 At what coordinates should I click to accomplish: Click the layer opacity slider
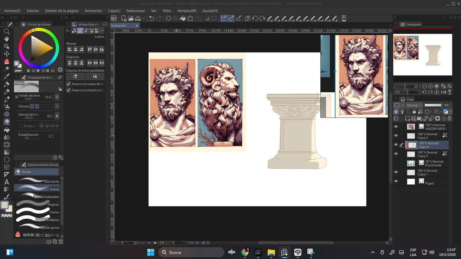(433, 105)
